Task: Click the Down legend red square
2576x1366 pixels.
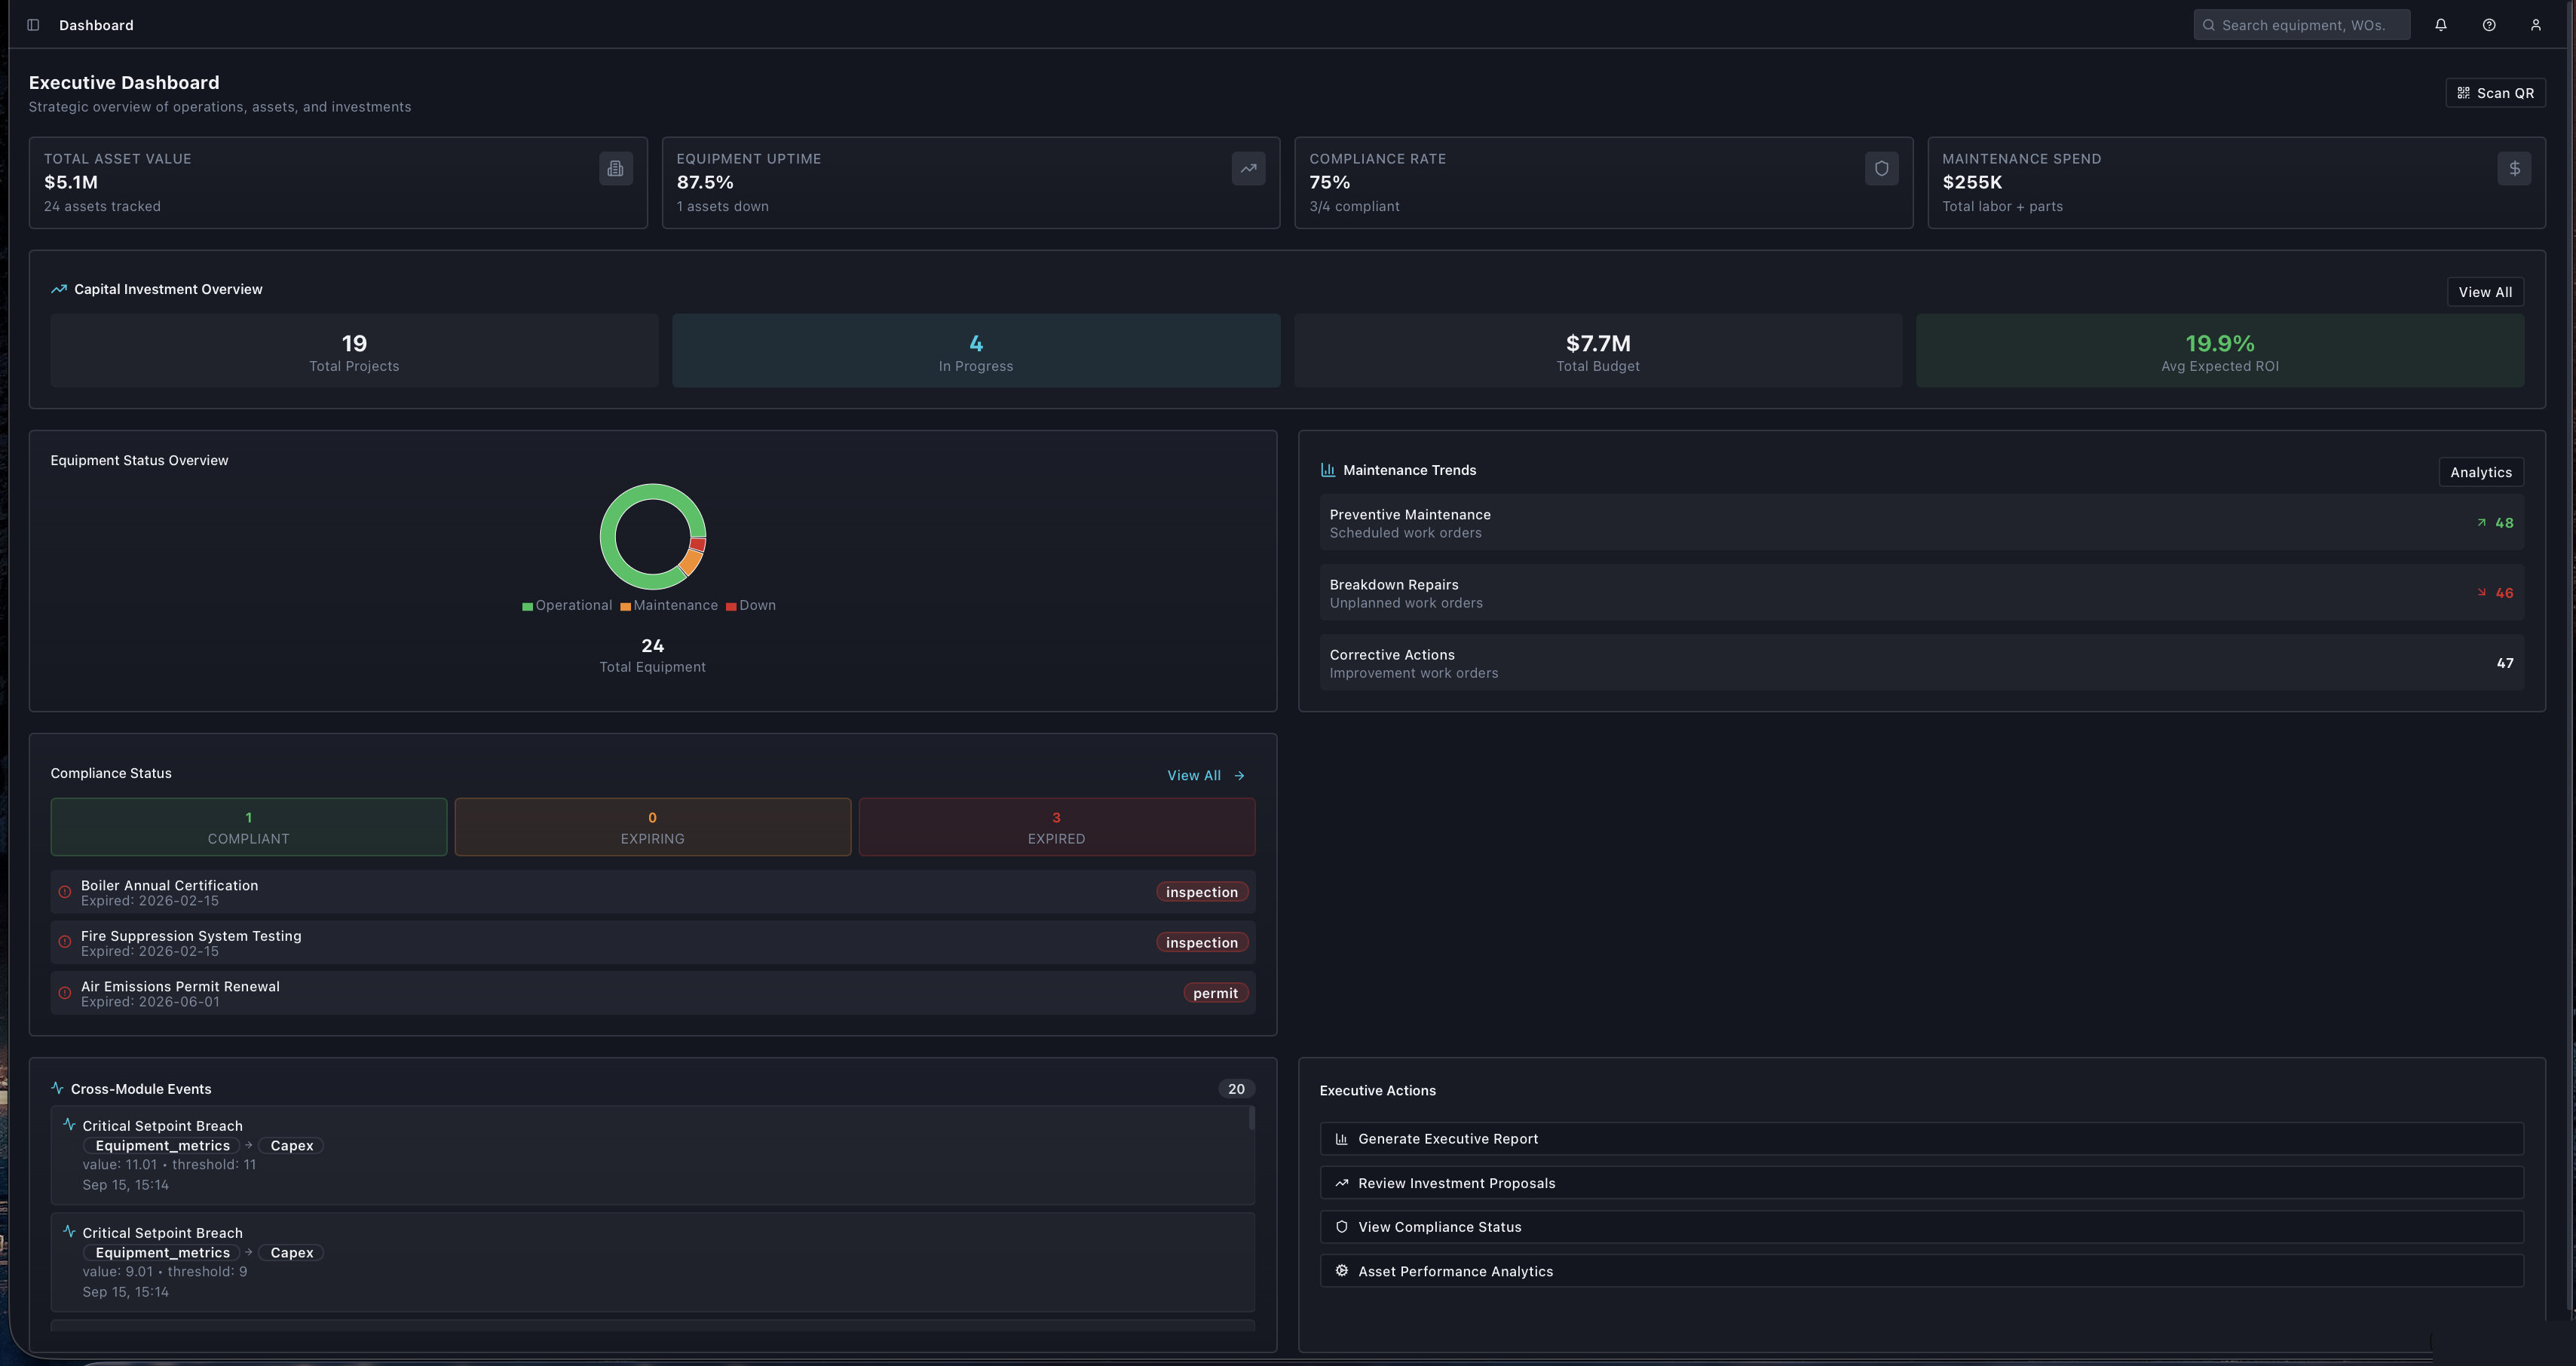Action: [731, 607]
